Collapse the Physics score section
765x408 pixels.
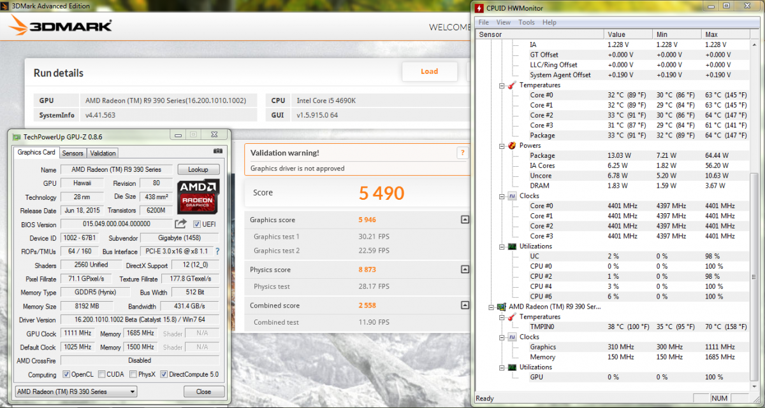[464, 270]
